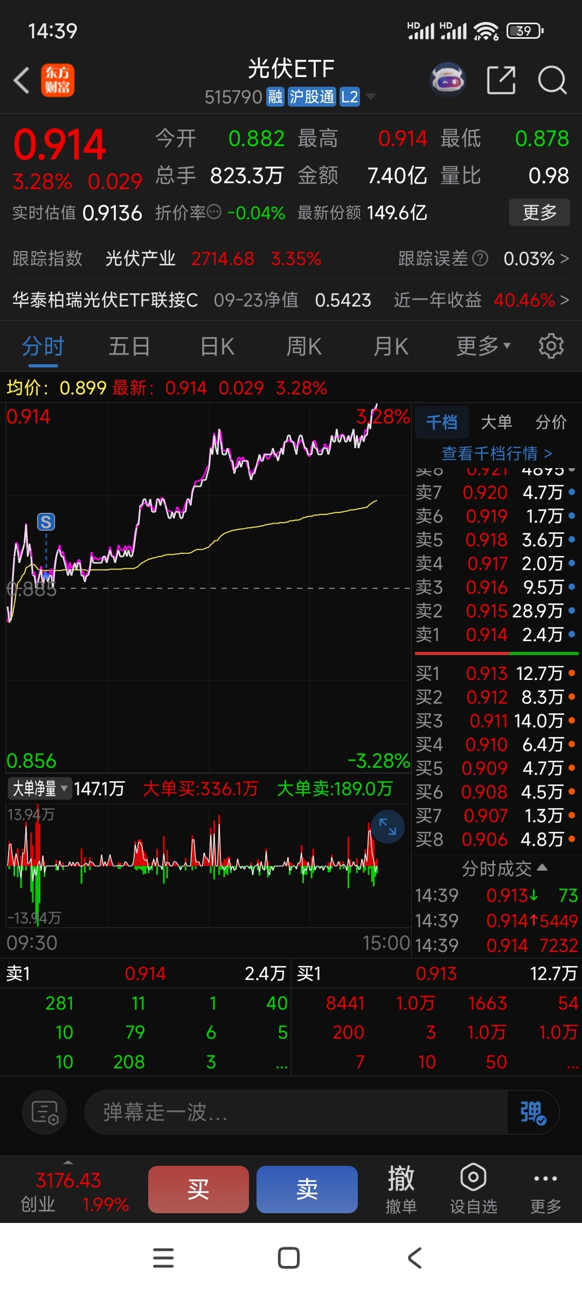
Task: Select the 千档 order book tab
Action: pos(442,422)
